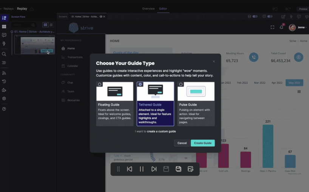
Task: Select the Apr 2022 month button
Action: (x=277, y=83)
